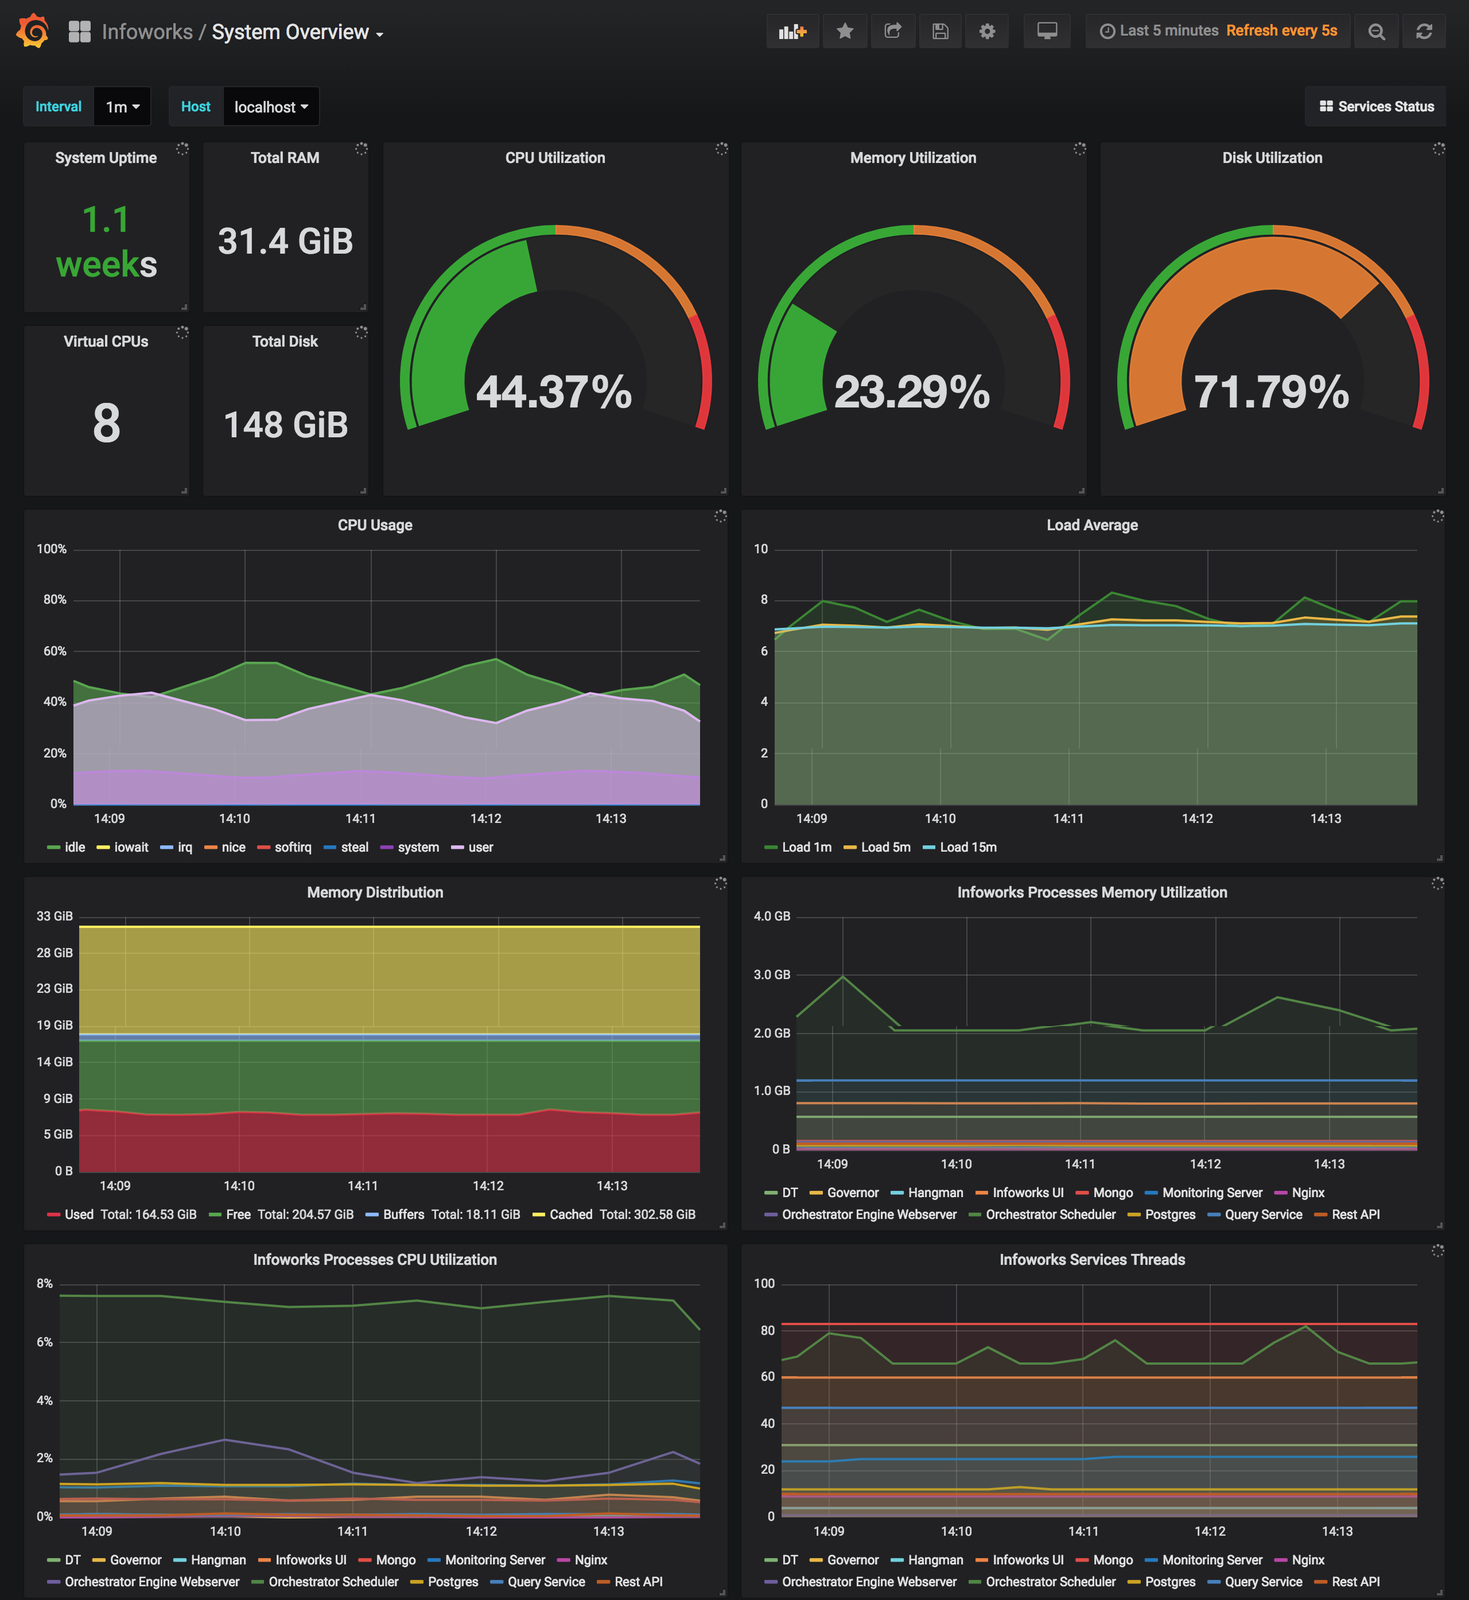The height and width of the screenshot is (1600, 1469).
Task: Toggle Query Service in Services Threads legend
Action: tap(1263, 1583)
